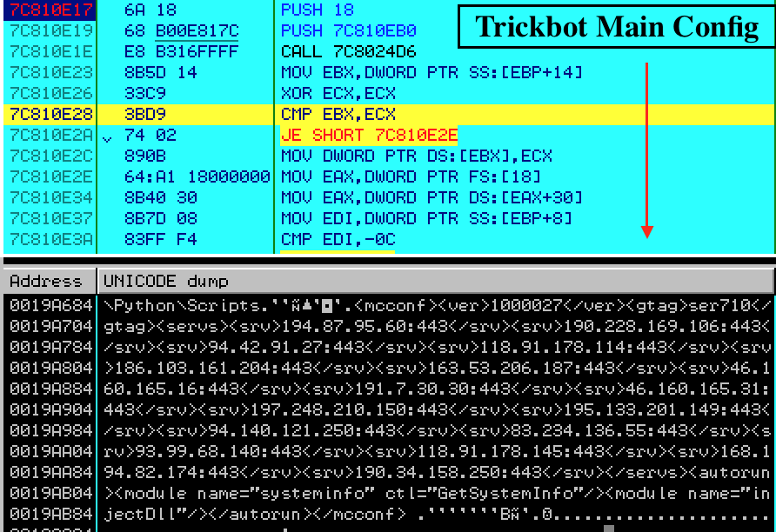Select dump row at address 0019AA04
Image resolution: width=776 pixels, height=532 pixels.
click(389, 451)
